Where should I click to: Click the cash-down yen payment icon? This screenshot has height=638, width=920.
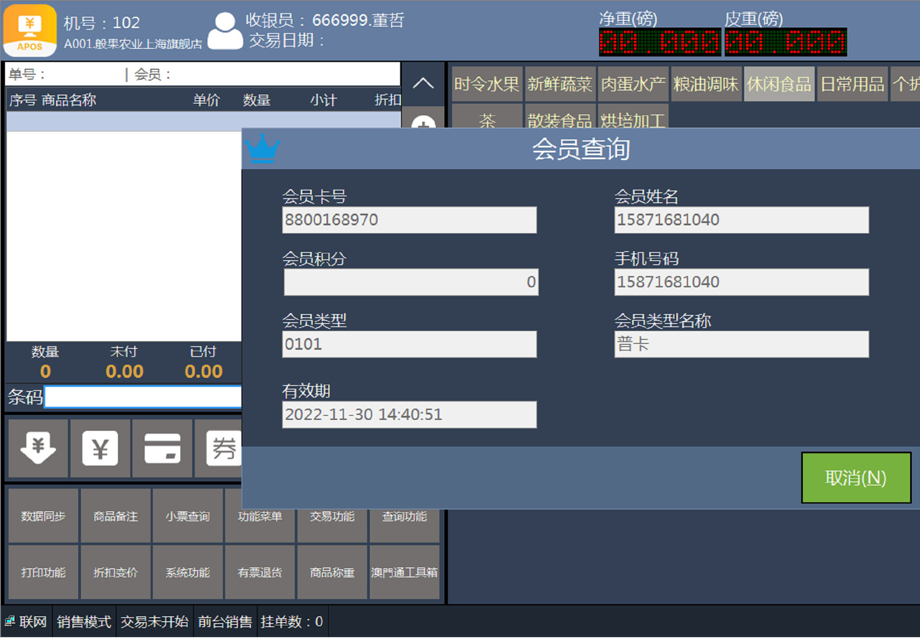[38, 448]
